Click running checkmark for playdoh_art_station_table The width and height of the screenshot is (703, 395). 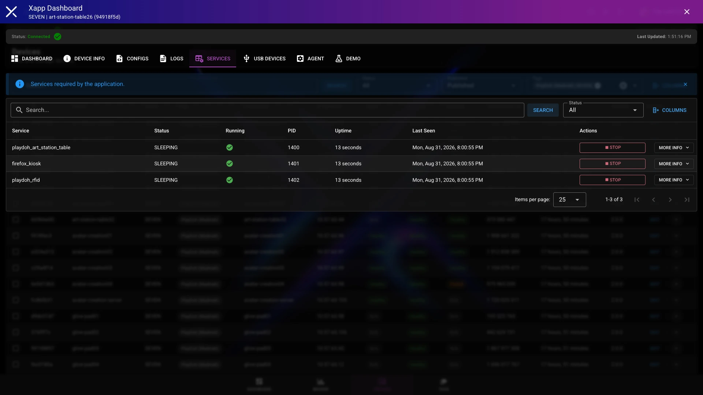tap(230, 147)
